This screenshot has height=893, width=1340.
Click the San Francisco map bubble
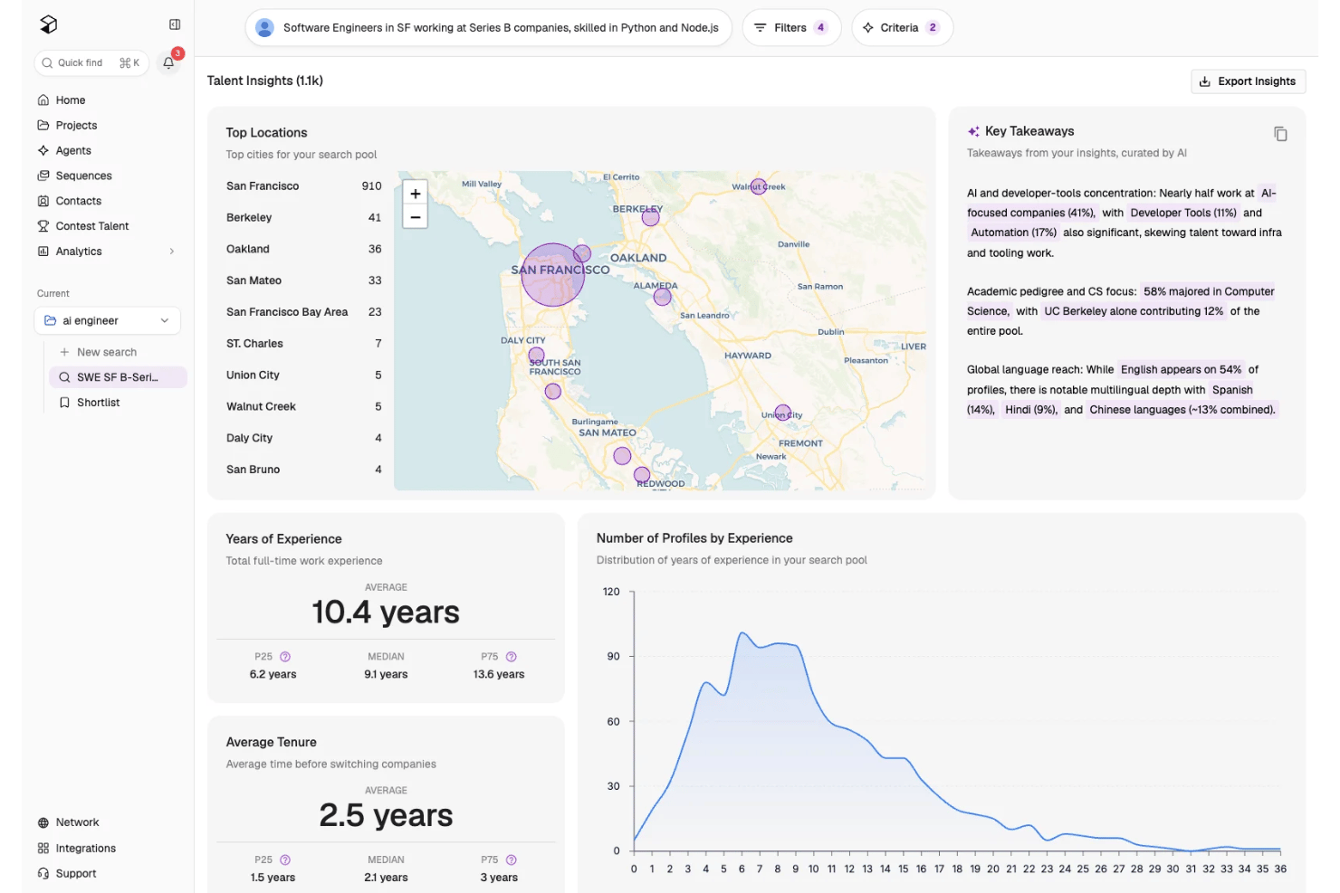552,274
